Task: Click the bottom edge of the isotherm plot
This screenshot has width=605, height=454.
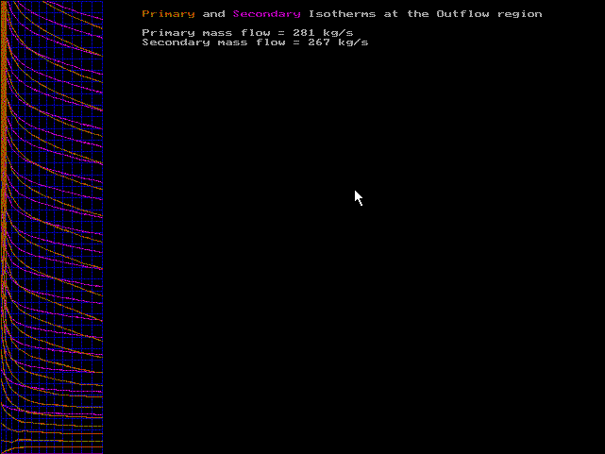Action: tap(52, 452)
